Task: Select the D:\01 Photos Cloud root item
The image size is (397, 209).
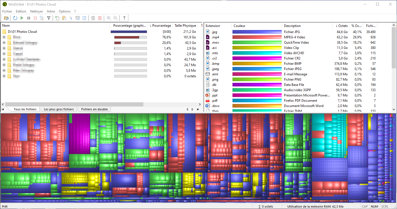Action: point(22,32)
